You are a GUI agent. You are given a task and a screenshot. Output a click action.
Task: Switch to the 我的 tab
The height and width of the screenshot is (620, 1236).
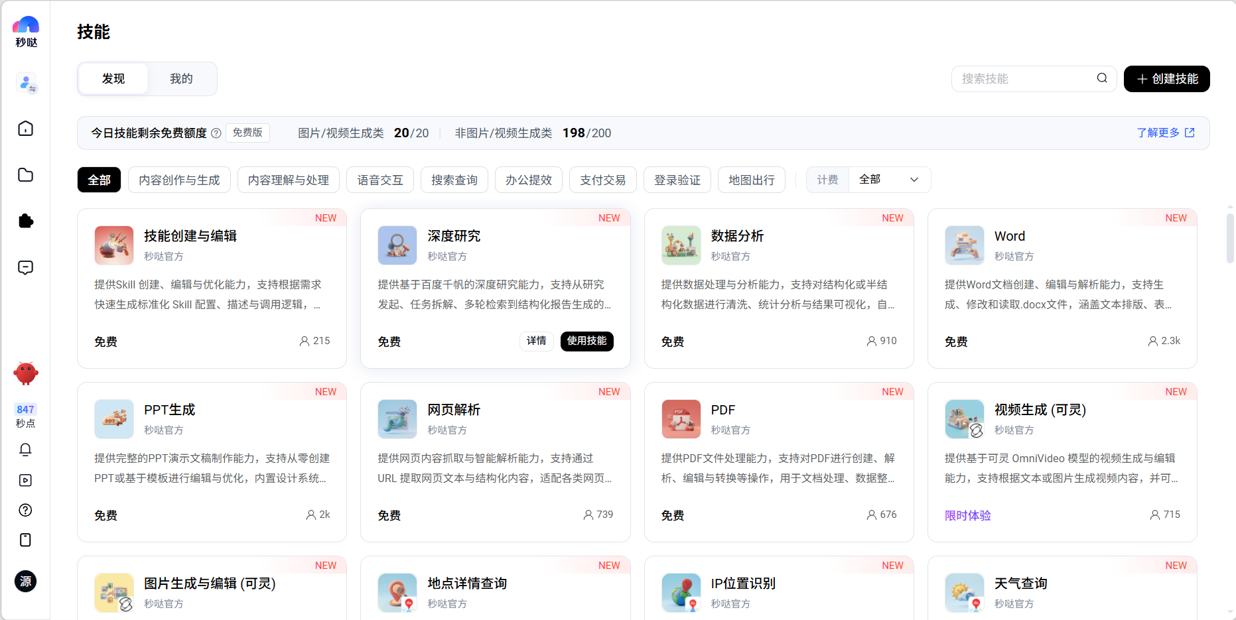tap(181, 79)
